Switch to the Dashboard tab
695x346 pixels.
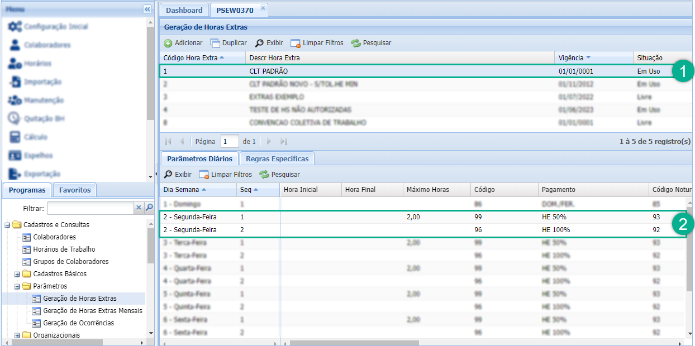point(184,10)
